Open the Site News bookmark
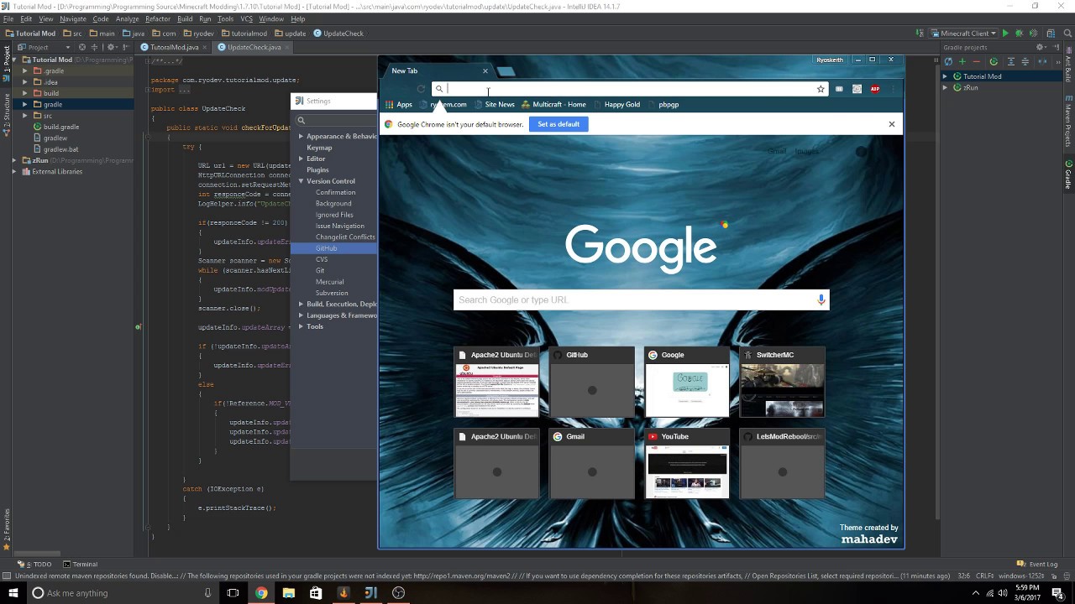This screenshot has height=604, width=1075. point(494,105)
